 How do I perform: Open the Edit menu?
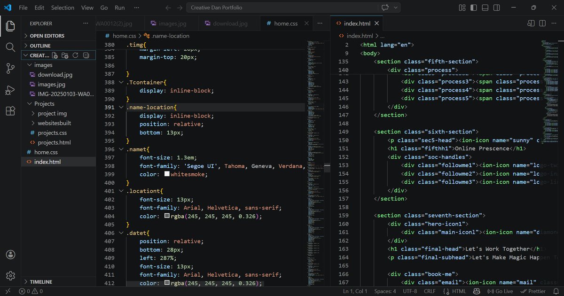[x=39, y=8]
